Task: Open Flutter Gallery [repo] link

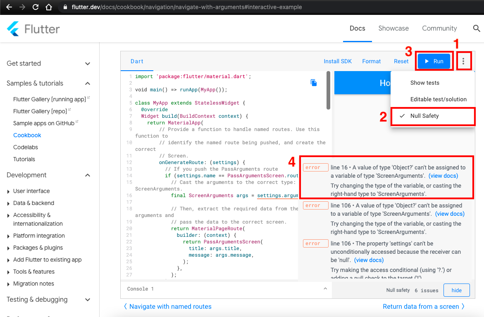Action: click(42, 111)
